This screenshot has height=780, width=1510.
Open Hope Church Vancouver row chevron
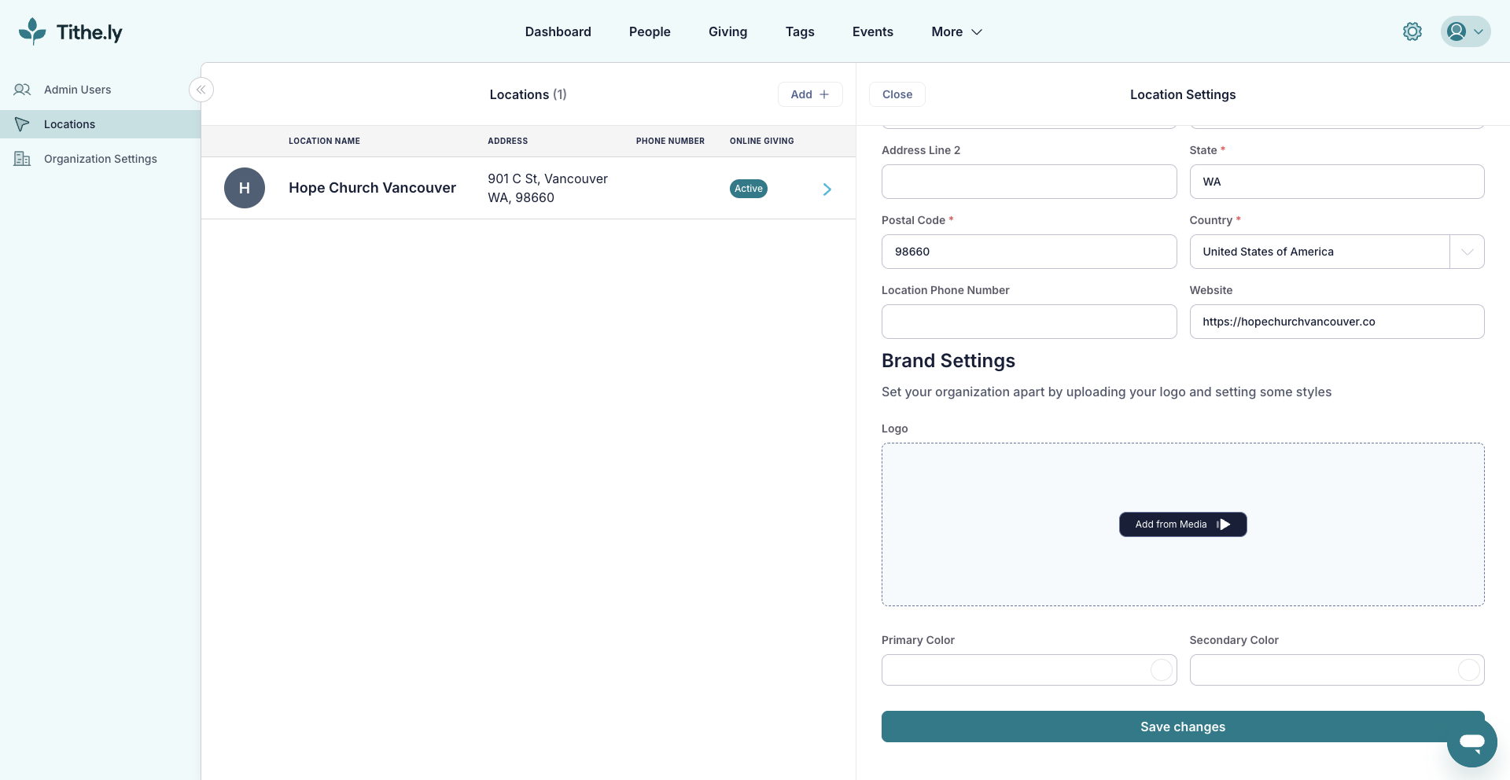[827, 189]
